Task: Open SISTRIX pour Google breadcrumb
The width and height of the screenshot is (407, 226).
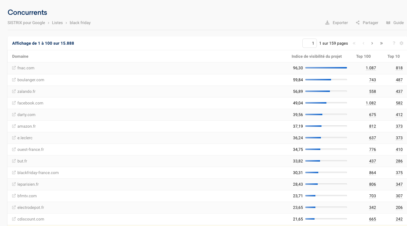Action: [26, 23]
